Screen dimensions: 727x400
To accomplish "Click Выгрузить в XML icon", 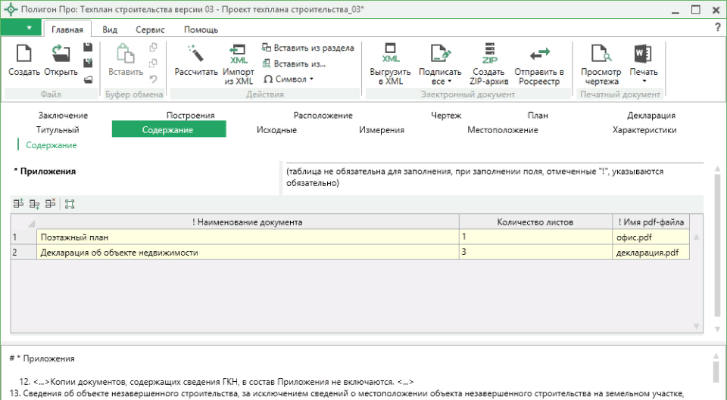I will point(391,54).
